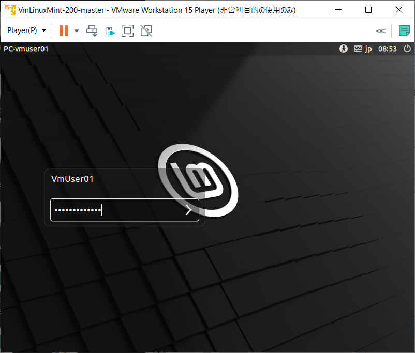The image size is (415, 353).
Task: Open the Player(P) menu
Action: 26,30
